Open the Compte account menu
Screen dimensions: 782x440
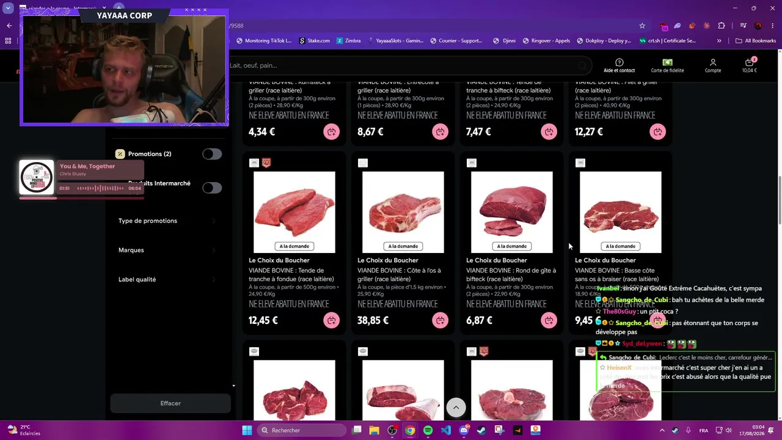tap(713, 65)
